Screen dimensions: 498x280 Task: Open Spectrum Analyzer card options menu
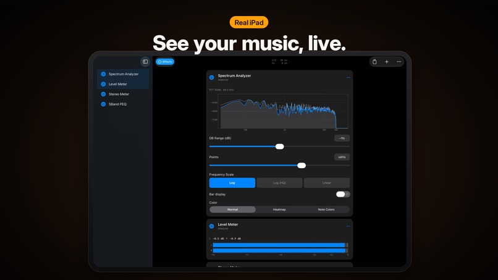348,77
